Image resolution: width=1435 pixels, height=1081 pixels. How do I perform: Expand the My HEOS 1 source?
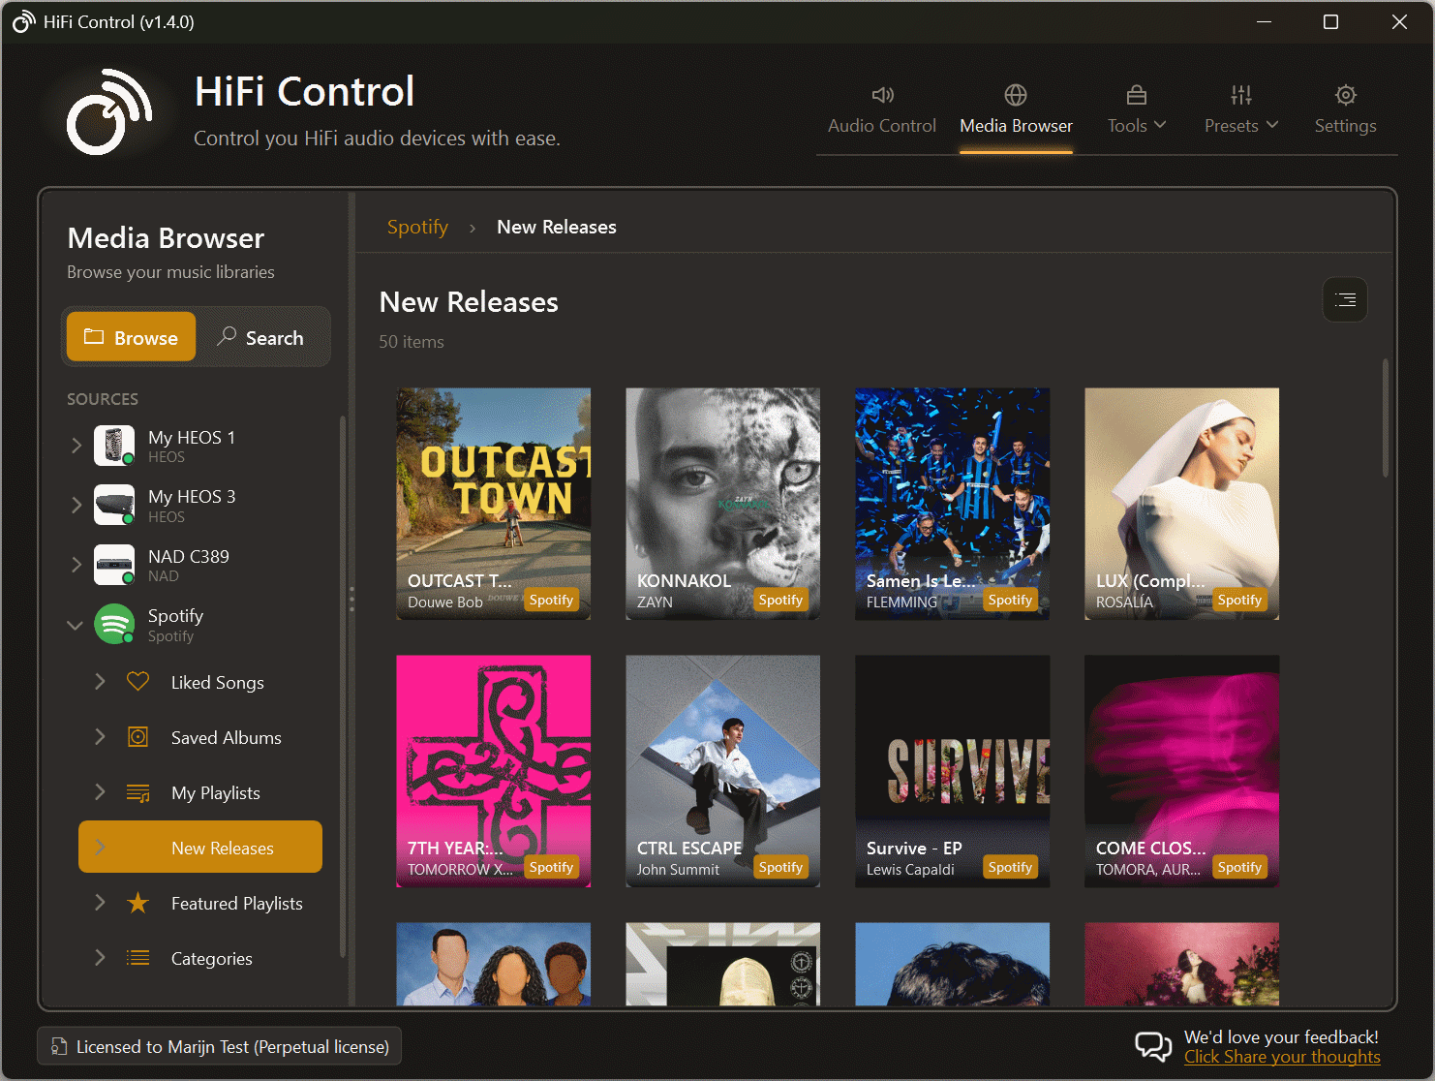[76, 446]
